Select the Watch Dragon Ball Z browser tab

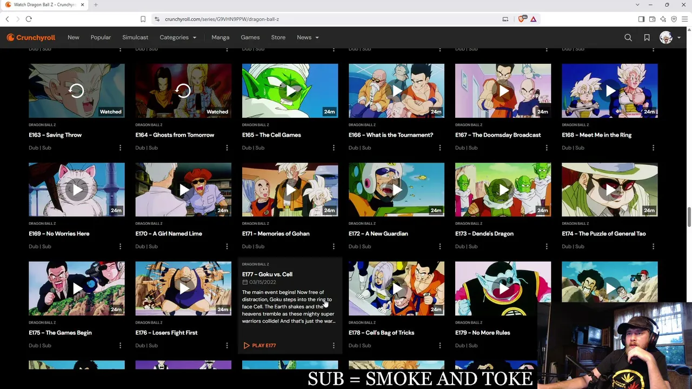pos(44,5)
